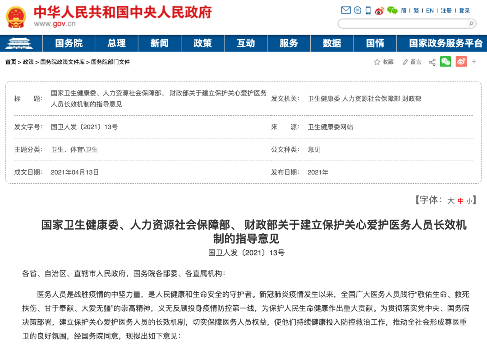Expand more share options with plus icon
The image size is (487, 349).
tap(474, 61)
